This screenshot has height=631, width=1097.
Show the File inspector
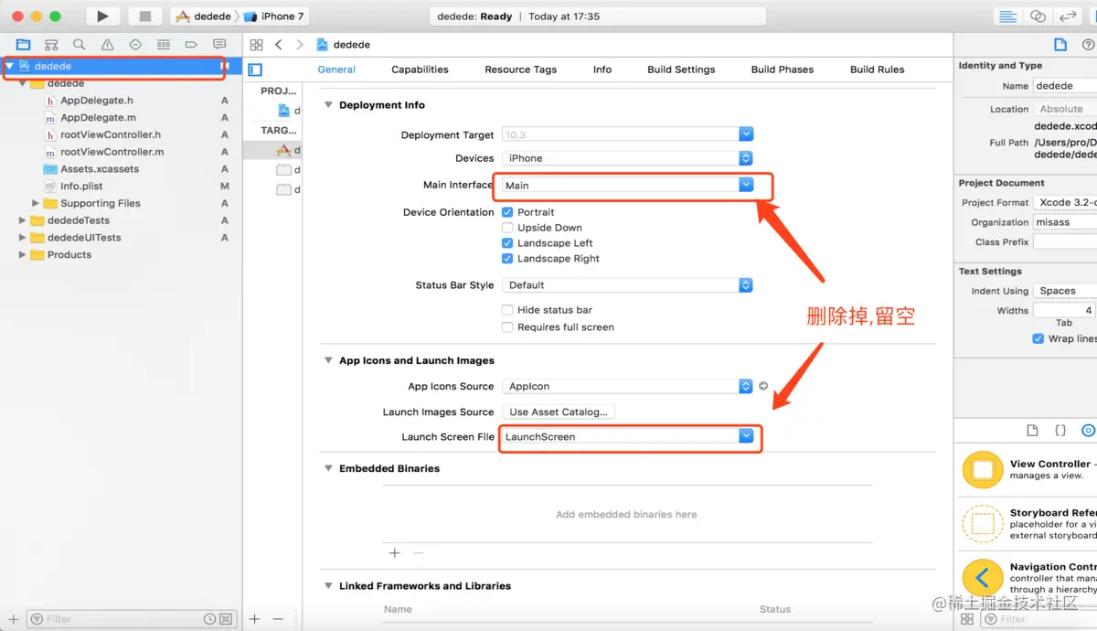coord(1060,45)
